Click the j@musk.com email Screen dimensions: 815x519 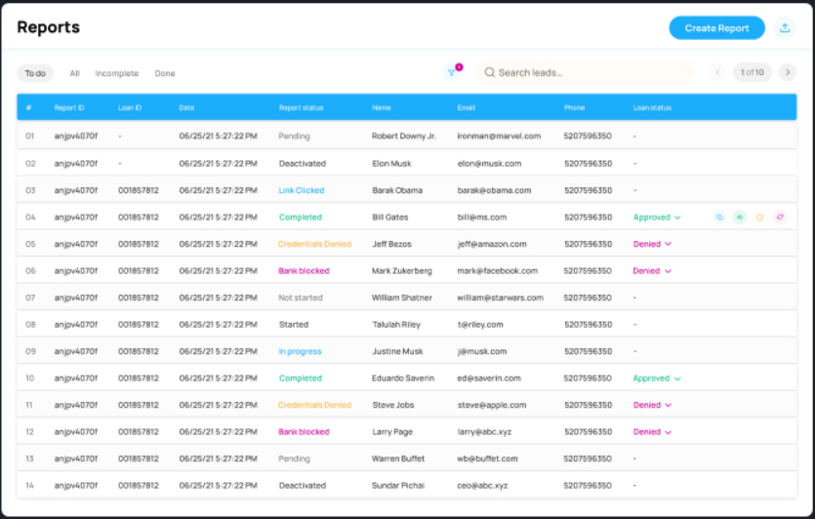click(x=482, y=352)
